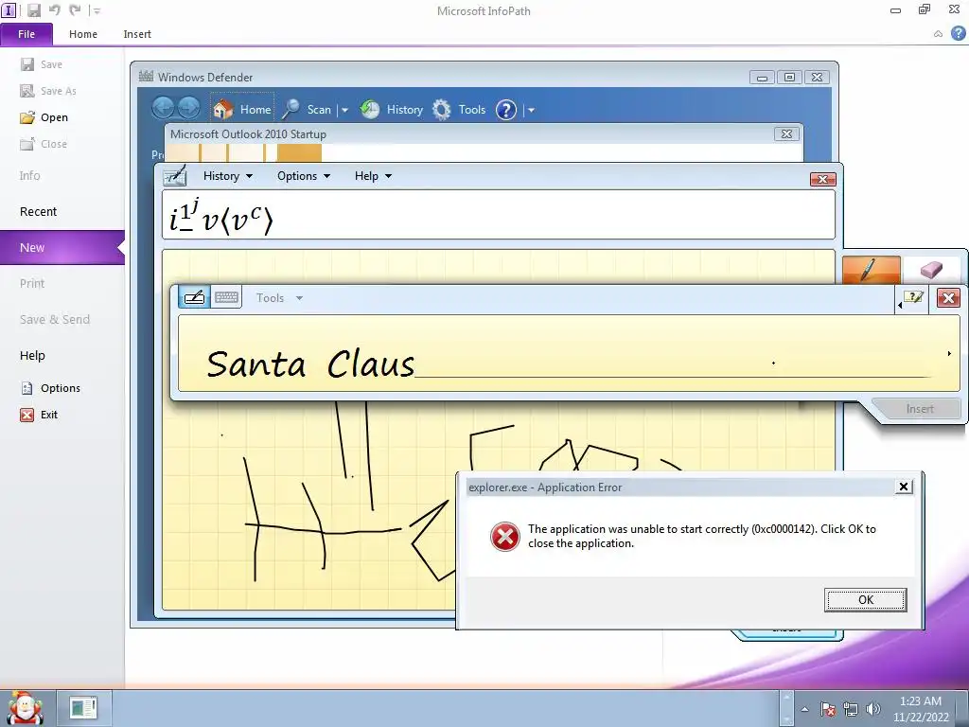Select the File tab
Screen dimensions: 969x727
26,34
